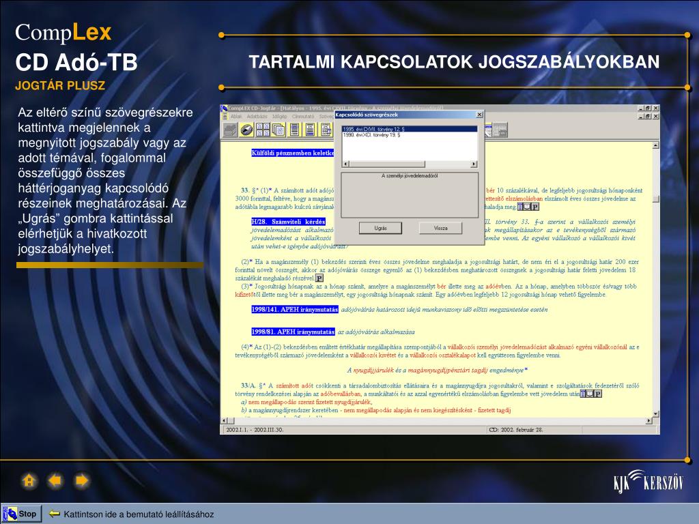The image size is (699, 524).
Task: Open 'H/28. Számviteli kérdés' highlighted link
Action: coord(289,222)
